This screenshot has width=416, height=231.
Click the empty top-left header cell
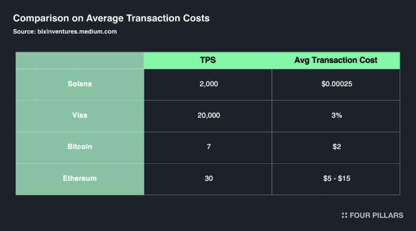click(x=80, y=61)
